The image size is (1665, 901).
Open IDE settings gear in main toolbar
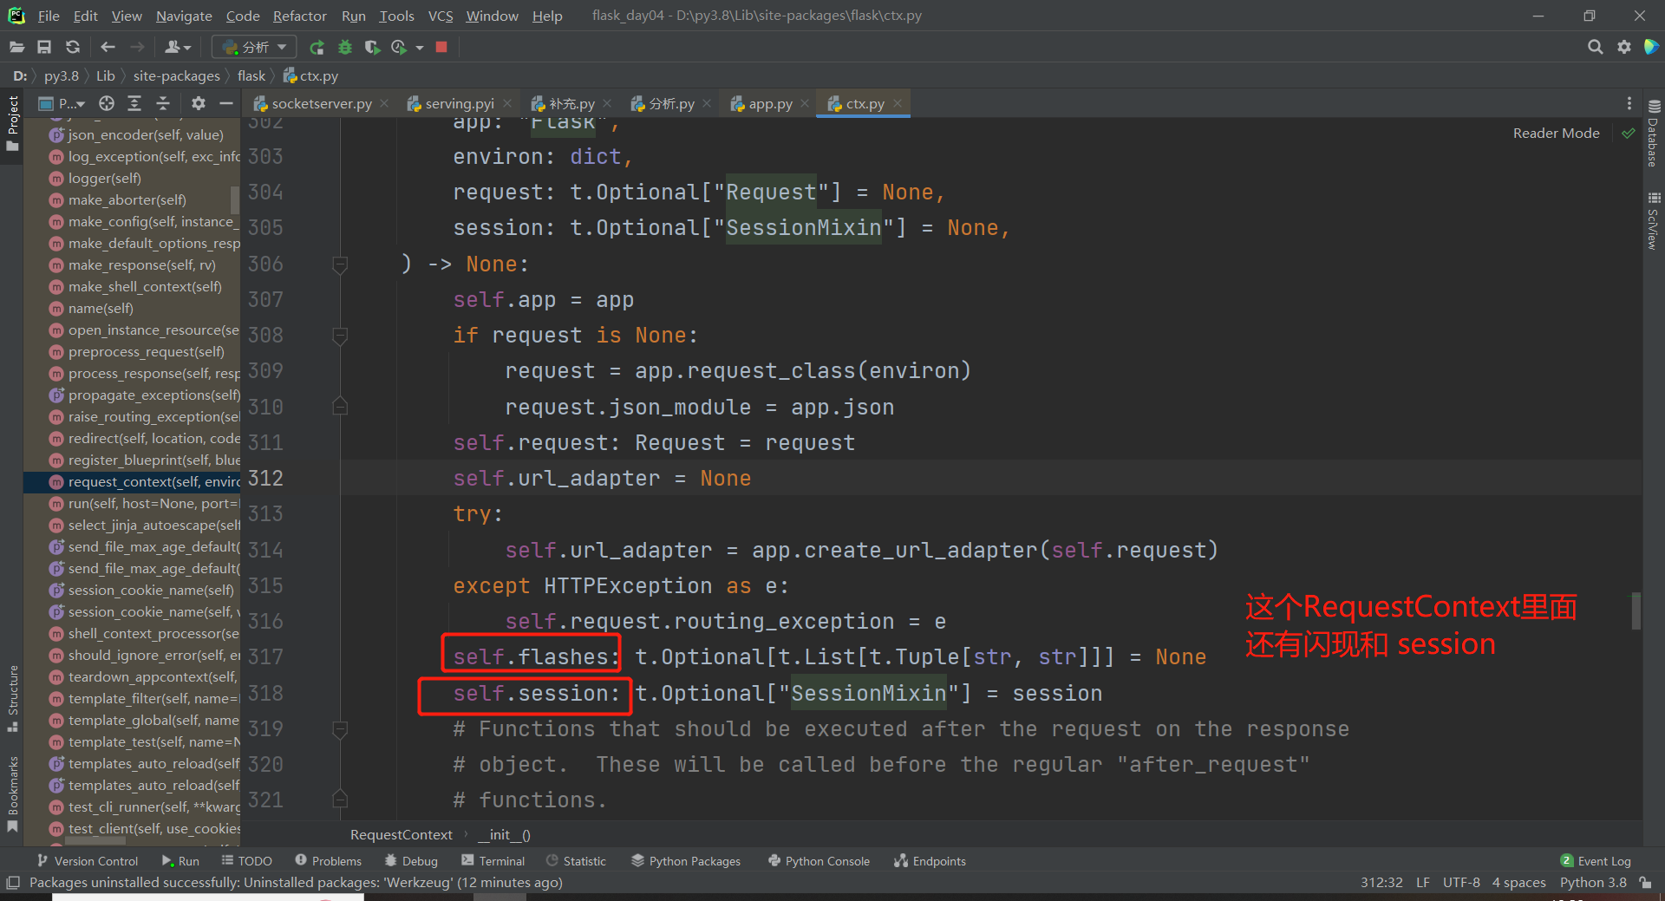pyautogui.click(x=1624, y=47)
